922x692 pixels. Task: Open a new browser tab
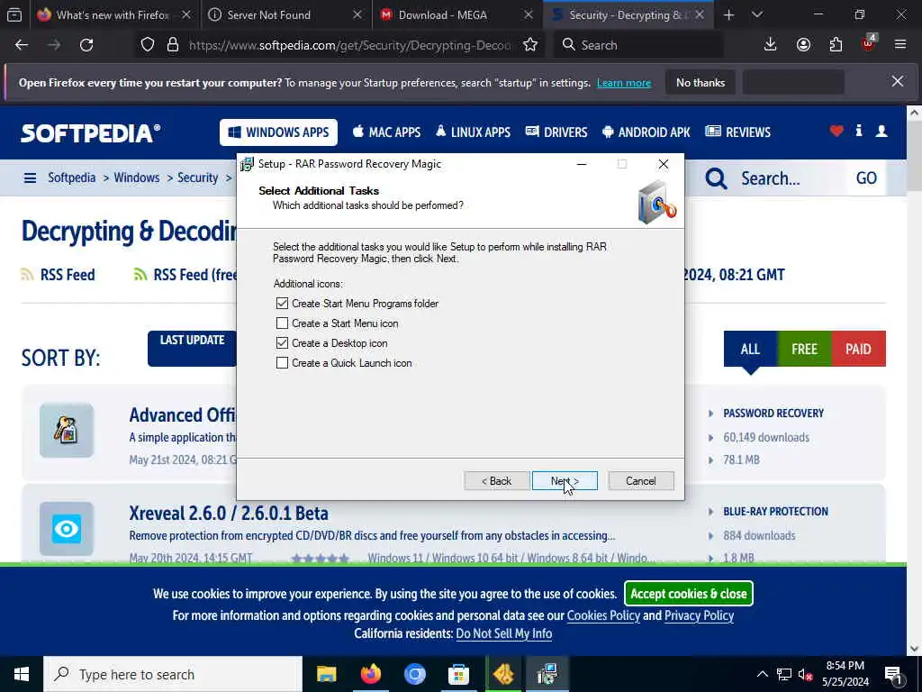(729, 15)
